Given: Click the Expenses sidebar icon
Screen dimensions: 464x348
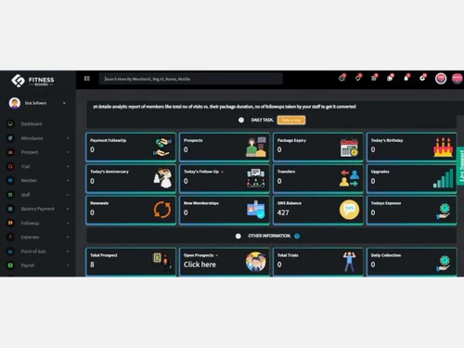Looking at the screenshot, I should tap(10, 237).
